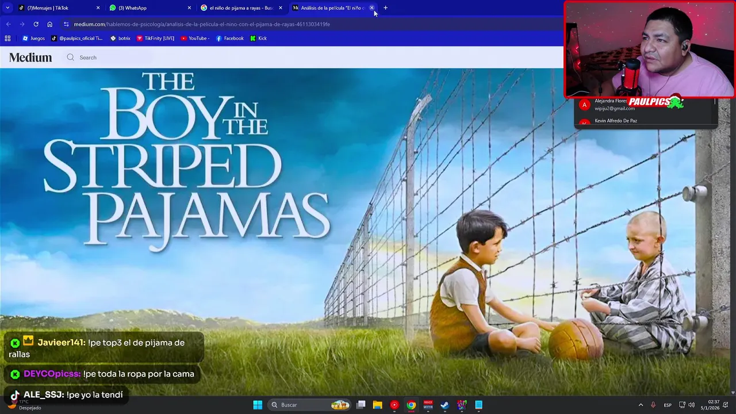
Task: Show hidden system tray icons
Action: click(641, 405)
